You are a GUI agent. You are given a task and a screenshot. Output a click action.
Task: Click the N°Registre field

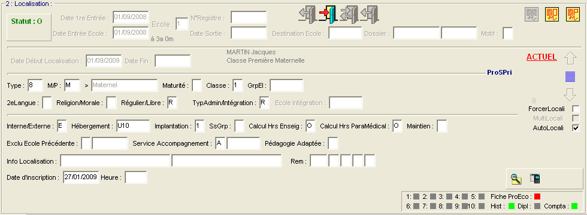coord(249,17)
